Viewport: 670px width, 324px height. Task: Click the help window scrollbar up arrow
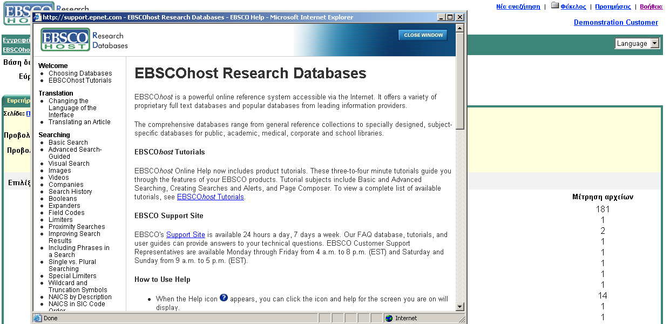point(460,28)
